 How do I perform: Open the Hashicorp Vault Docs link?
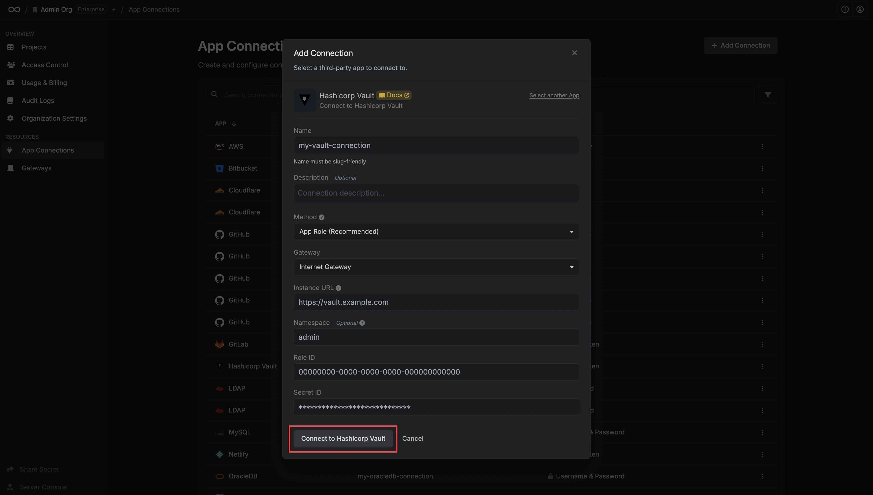[x=394, y=95]
